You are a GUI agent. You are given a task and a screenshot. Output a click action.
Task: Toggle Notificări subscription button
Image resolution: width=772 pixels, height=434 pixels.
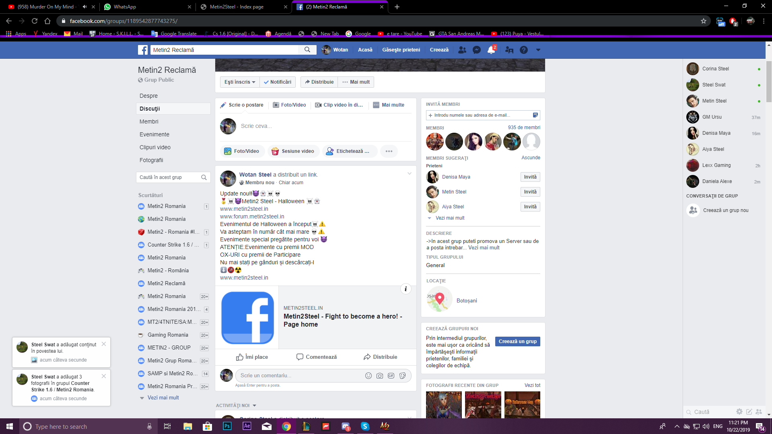click(278, 82)
